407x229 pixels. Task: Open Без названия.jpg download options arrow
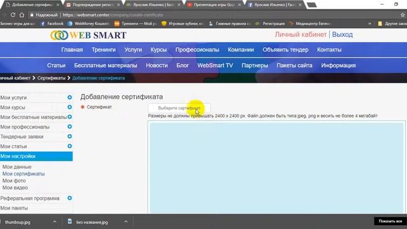point(126,222)
